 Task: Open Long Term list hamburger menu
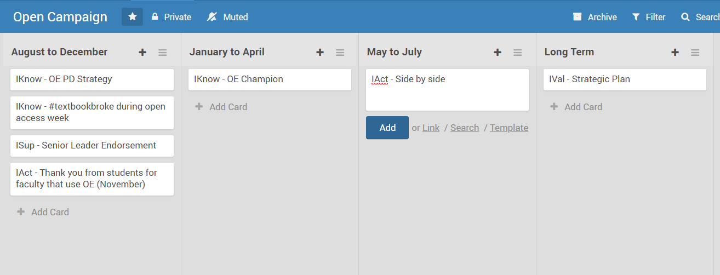pyautogui.click(x=695, y=53)
